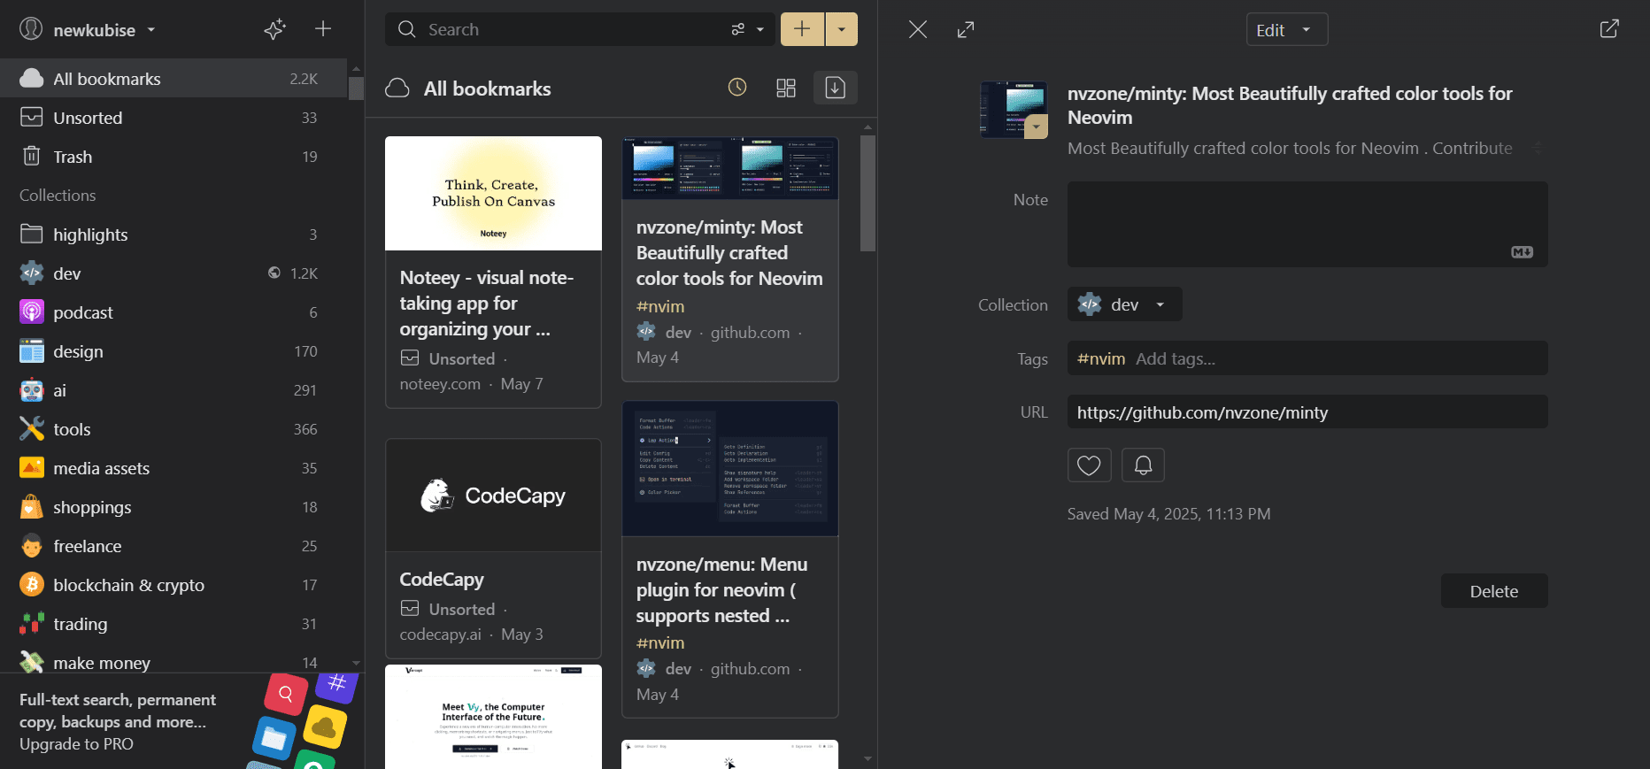Viewport: 1650px width, 769px height.
Task: Change view mode with the grid icon
Action: pos(786,88)
